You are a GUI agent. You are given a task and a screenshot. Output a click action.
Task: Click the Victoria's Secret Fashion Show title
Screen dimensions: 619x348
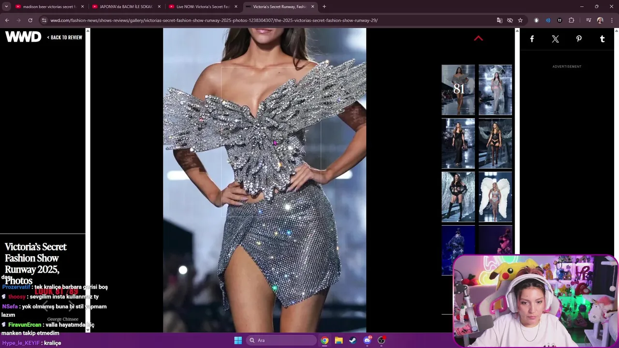click(x=36, y=263)
